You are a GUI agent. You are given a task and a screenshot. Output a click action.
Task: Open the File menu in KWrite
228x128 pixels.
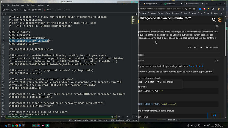coord(3,5)
